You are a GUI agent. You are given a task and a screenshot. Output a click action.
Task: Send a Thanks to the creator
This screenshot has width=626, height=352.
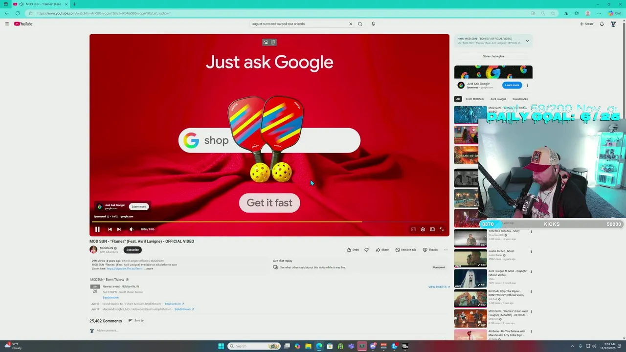tap(430, 250)
